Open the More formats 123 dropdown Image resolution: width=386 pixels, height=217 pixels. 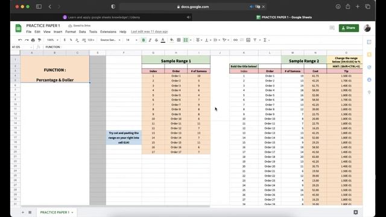91,40
